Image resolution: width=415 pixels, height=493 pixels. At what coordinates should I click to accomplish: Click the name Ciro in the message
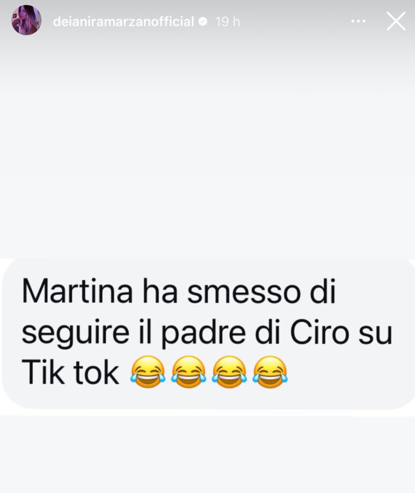(320, 332)
